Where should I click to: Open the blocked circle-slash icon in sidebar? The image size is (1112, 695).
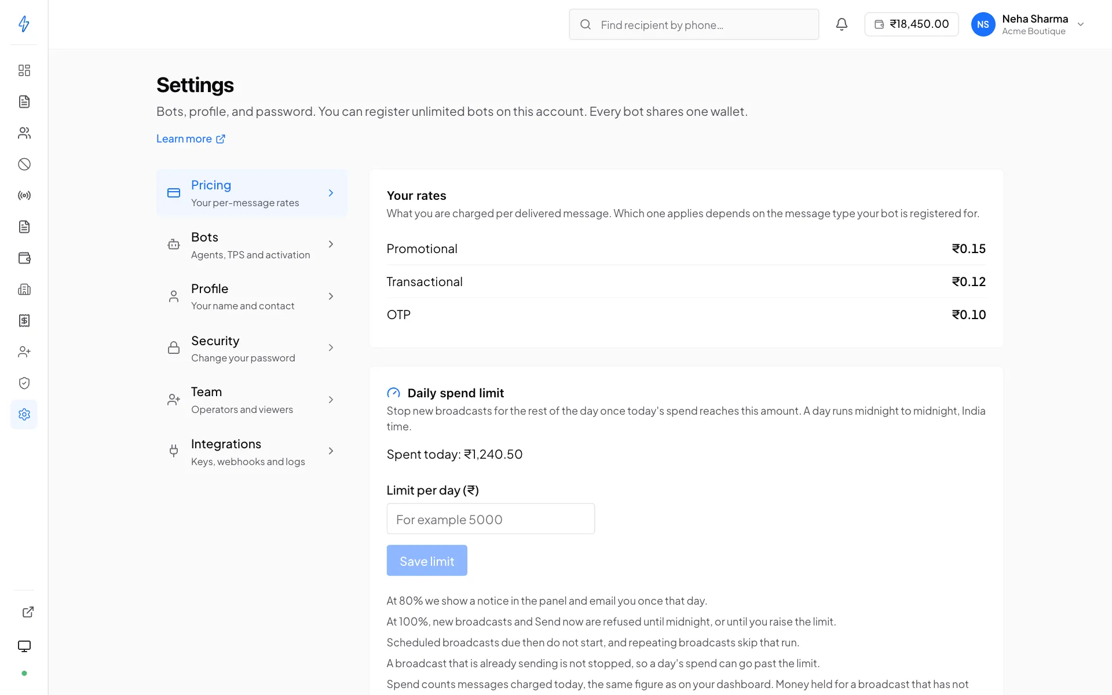coord(24,164)
